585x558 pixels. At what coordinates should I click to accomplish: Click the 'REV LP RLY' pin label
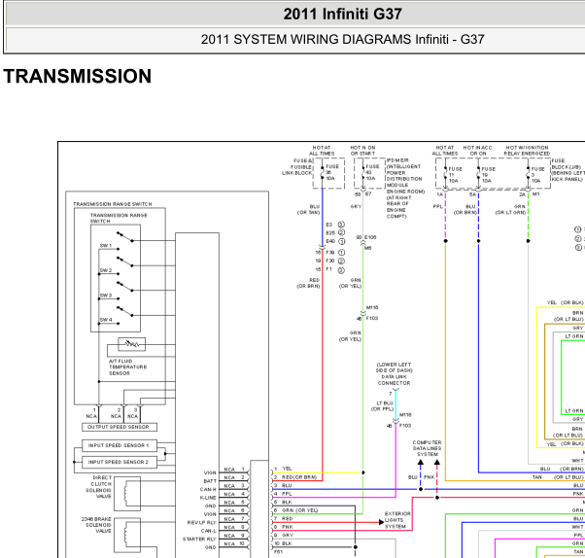pos(202,523)
